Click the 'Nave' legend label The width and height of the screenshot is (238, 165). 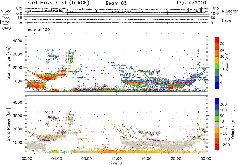coord(226,21)
